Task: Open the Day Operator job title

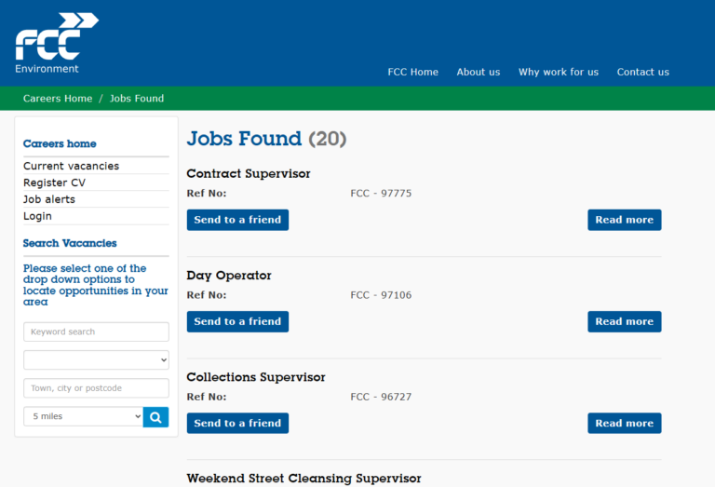Action: 229,276
